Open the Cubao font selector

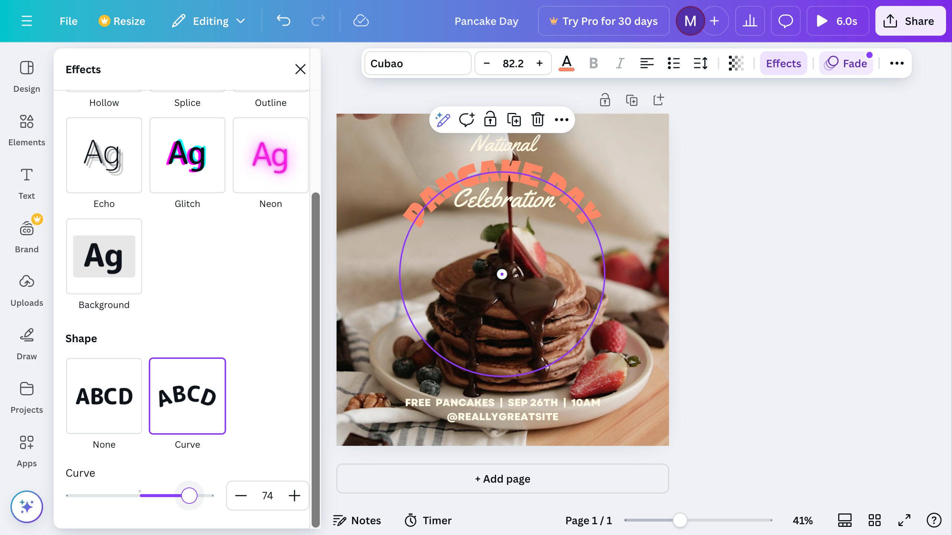418,64
